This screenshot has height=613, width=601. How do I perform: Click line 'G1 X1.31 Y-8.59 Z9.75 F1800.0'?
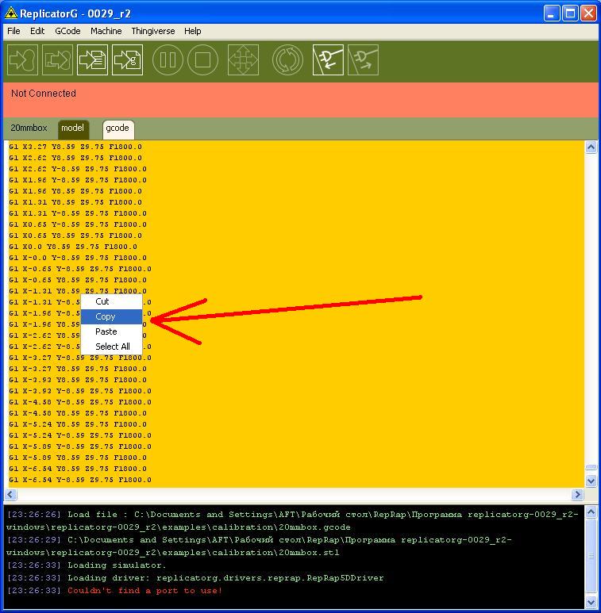tap(78, 213)
